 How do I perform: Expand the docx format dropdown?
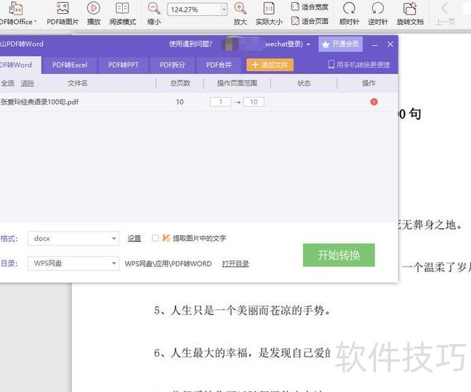pos(114,239)
